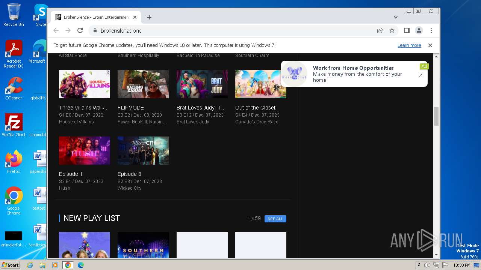This screenshot has height=270, width=481.
Task: Click the page scrollbar up arrow
Action: pyautogui.click(x=436, y=57)
